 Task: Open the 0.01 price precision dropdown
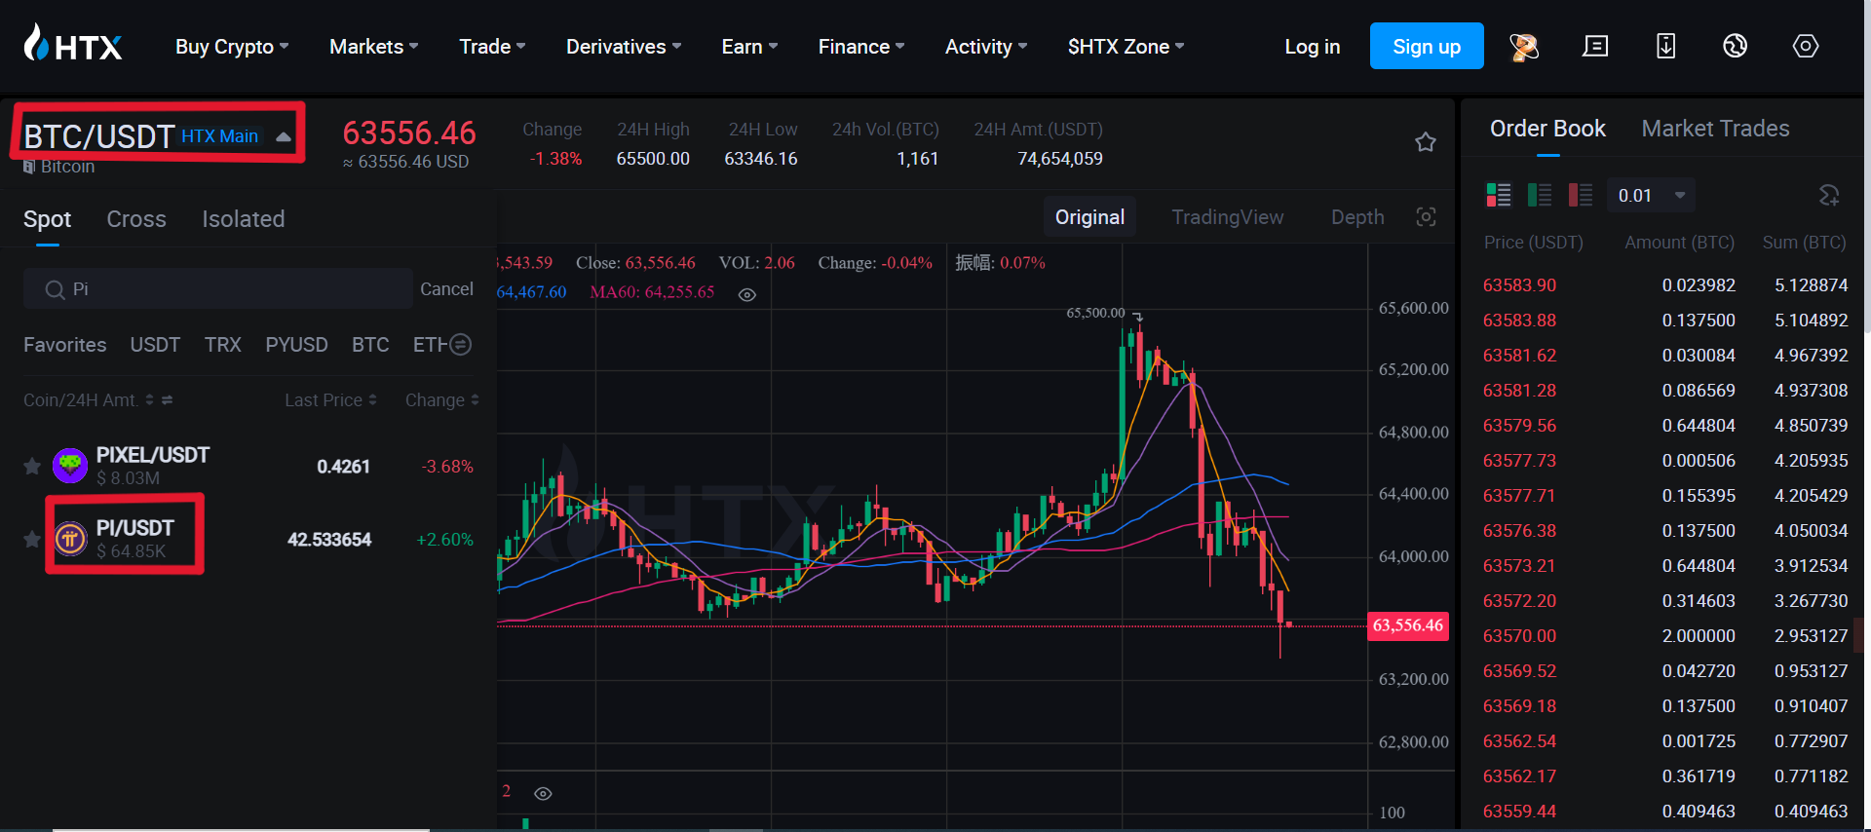1652,196
